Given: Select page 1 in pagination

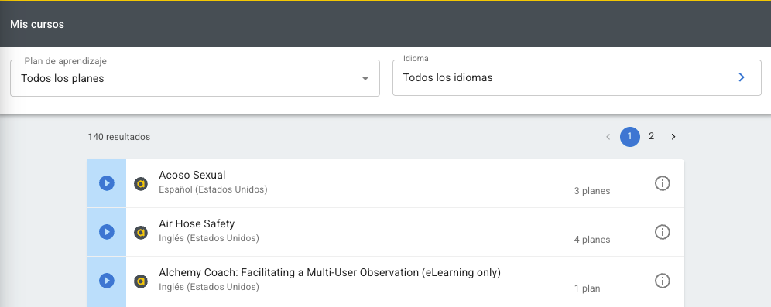Looking at the screenshot, I should [x=630, y=137].
